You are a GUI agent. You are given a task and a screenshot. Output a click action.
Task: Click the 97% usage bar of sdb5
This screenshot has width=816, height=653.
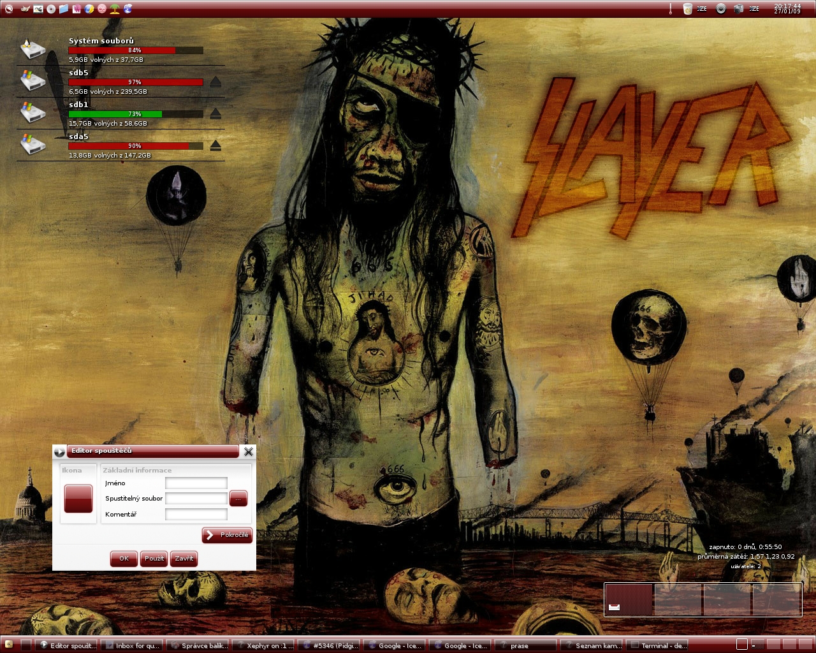coord(136,82)
